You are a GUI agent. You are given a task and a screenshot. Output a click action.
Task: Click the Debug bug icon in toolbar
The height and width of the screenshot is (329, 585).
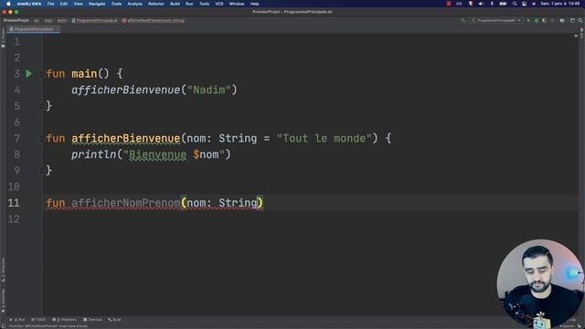[x=537, y=20]
